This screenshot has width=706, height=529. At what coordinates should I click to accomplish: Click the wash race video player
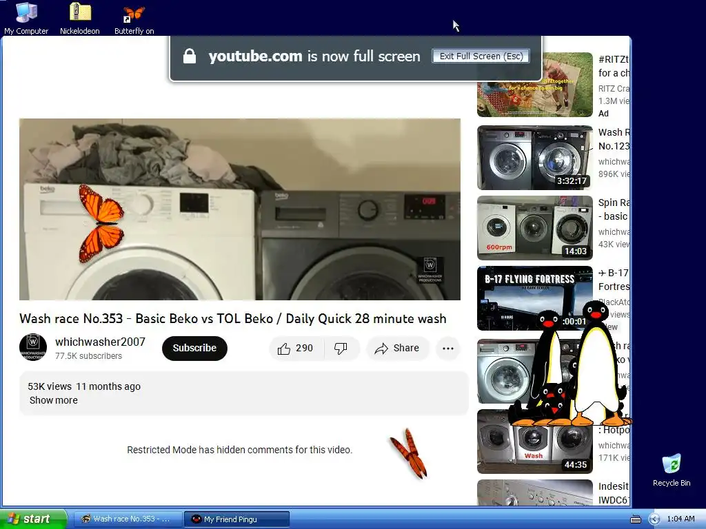[239, 209]
